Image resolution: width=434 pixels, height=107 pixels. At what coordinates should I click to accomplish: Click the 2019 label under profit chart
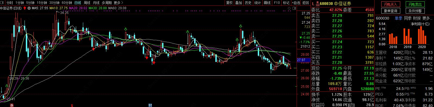[x=408, y=47]
